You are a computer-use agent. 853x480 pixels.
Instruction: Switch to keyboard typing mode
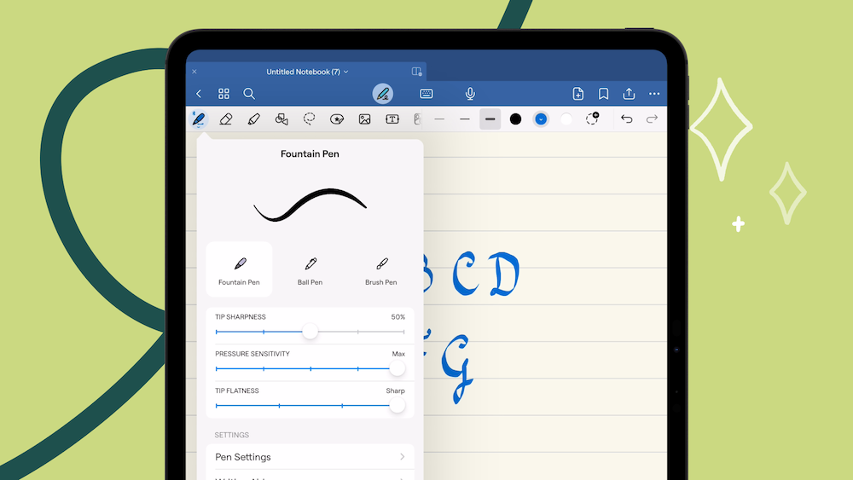pyautogui.click(x=426, y=94)
